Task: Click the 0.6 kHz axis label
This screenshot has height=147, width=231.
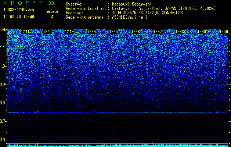Action: coord(3,140)
